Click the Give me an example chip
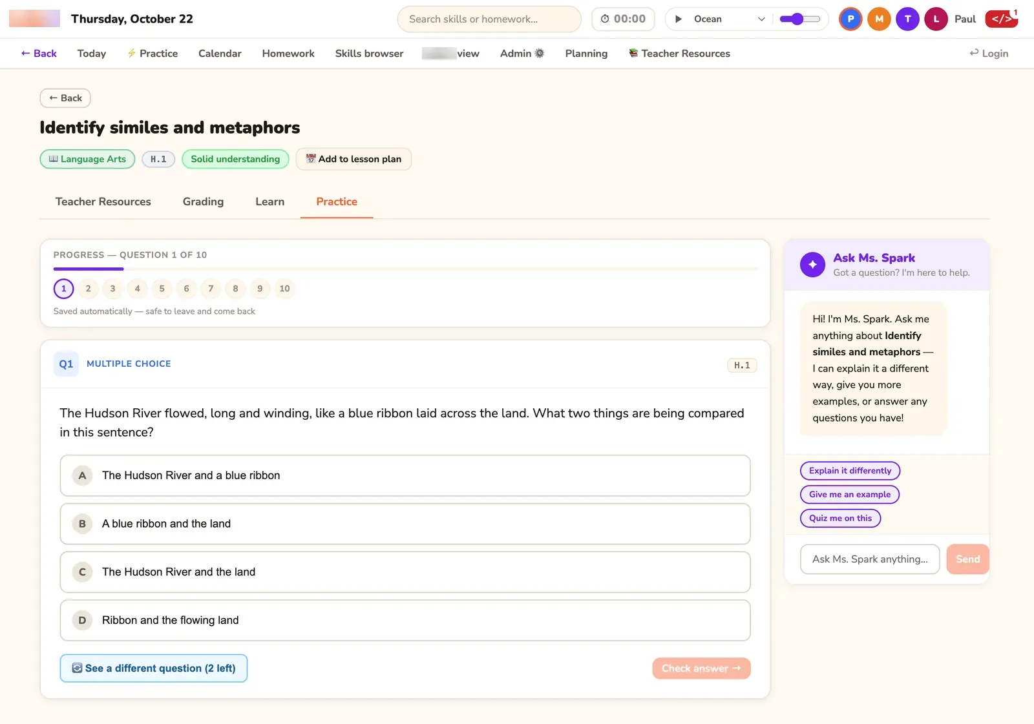The image size is (1034, 724). pos(850,495)
